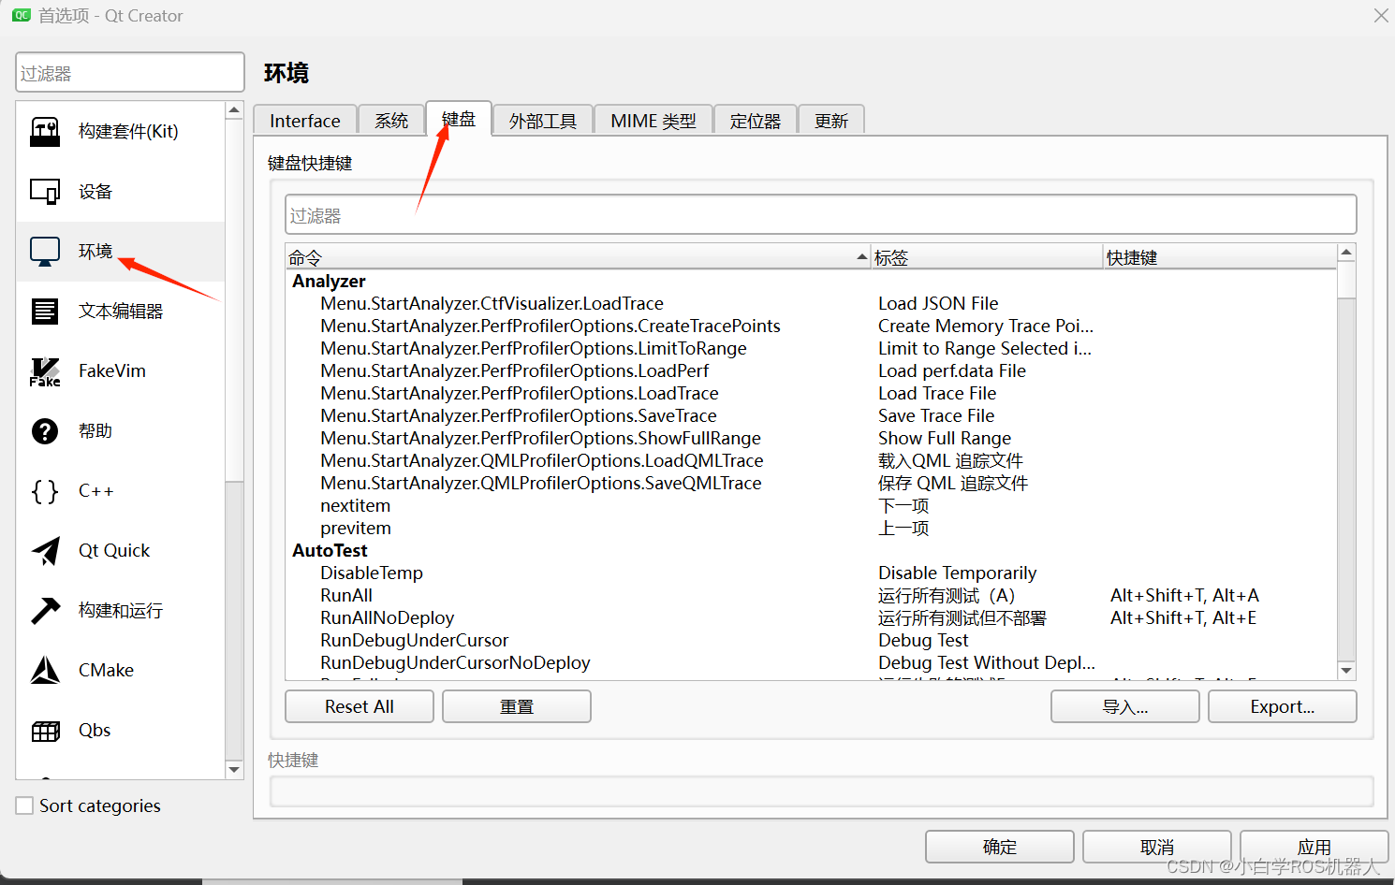Viewport: 1395px width, 885px height.
Task: Click the Reset All button
Action: point(360,706)
